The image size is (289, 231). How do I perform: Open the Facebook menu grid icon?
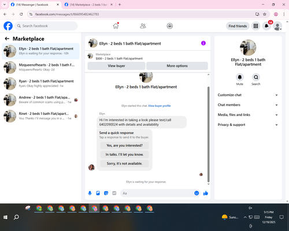(x=255, y=26)
